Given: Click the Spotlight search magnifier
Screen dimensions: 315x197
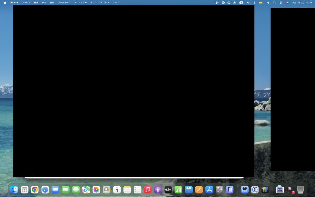Looking at the screenshot, I should 274,2.
